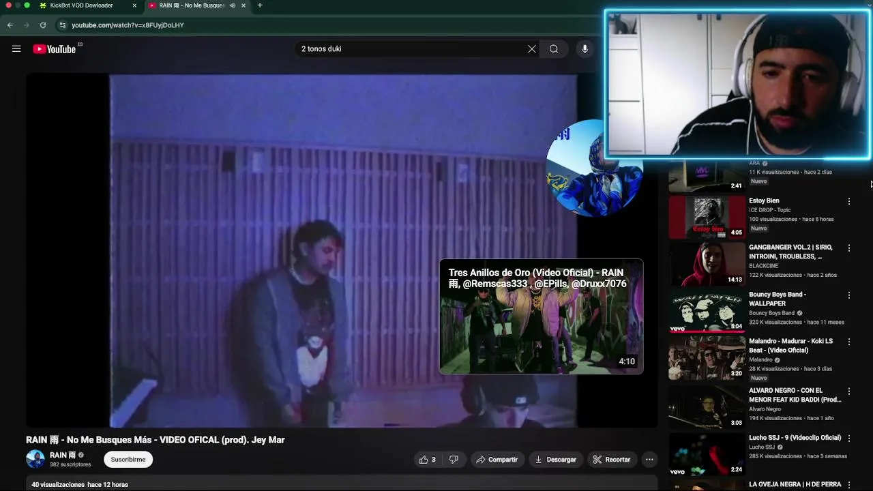Open ICE DROP - Topic channel name
873x491 pixels.
[770, 210]
